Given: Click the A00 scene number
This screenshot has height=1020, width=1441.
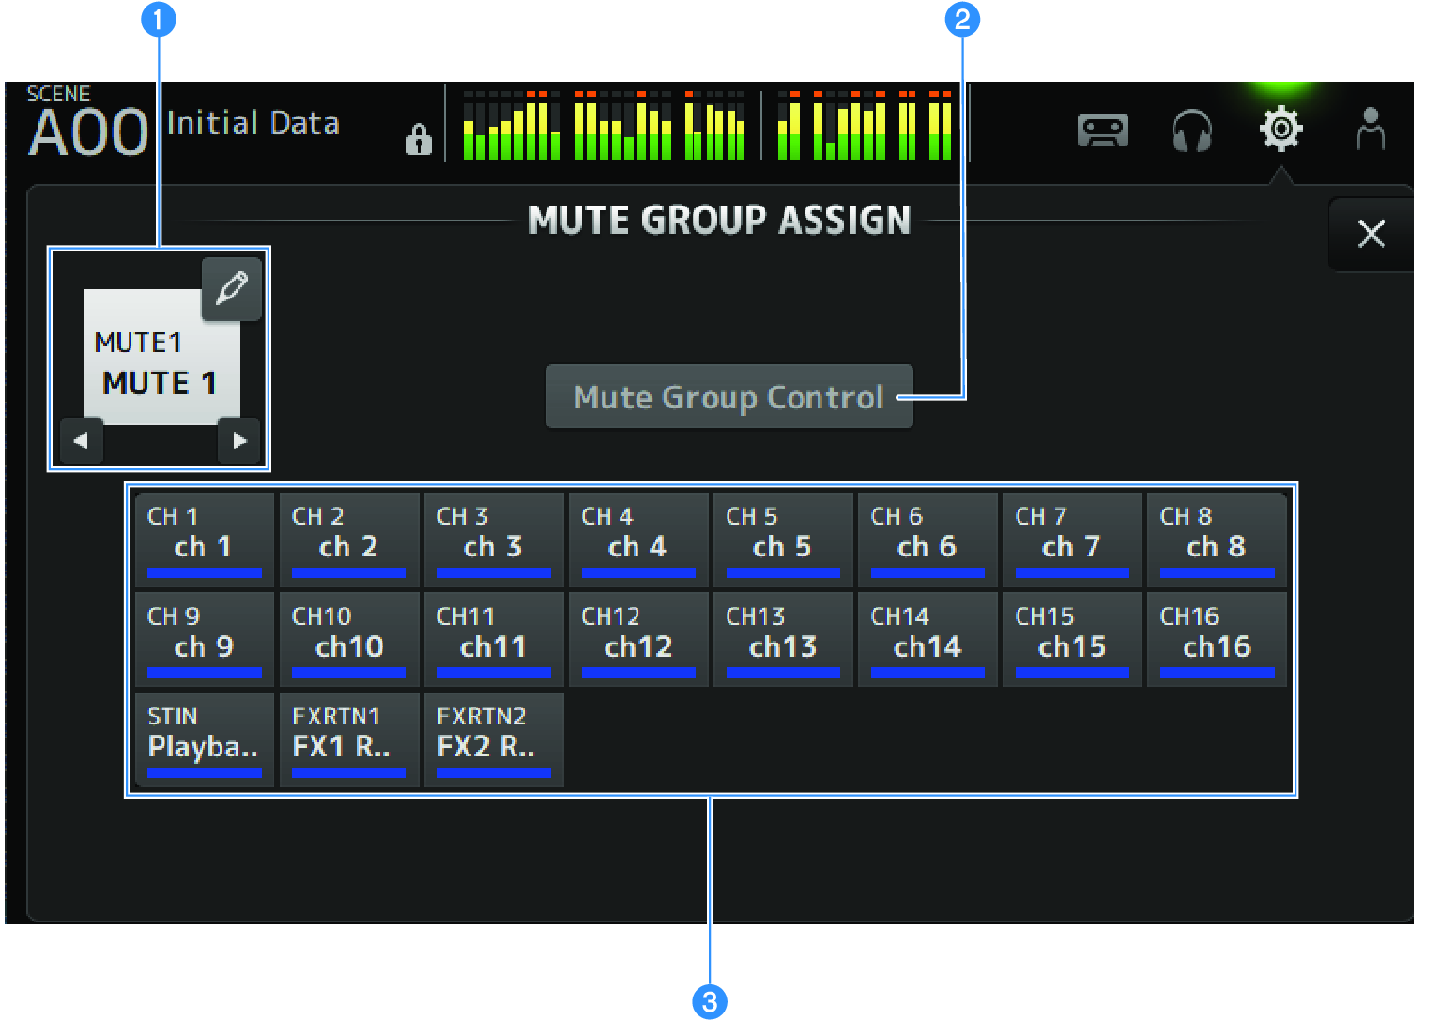Looking at the screenshot, I should tap(88, 133).
